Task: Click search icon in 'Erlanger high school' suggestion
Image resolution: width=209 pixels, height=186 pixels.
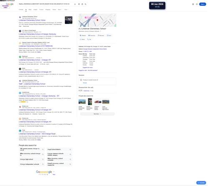Action: 43,159
